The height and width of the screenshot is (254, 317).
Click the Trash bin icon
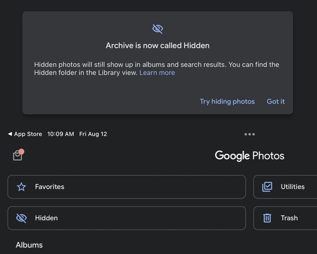(x=267, y=218)
